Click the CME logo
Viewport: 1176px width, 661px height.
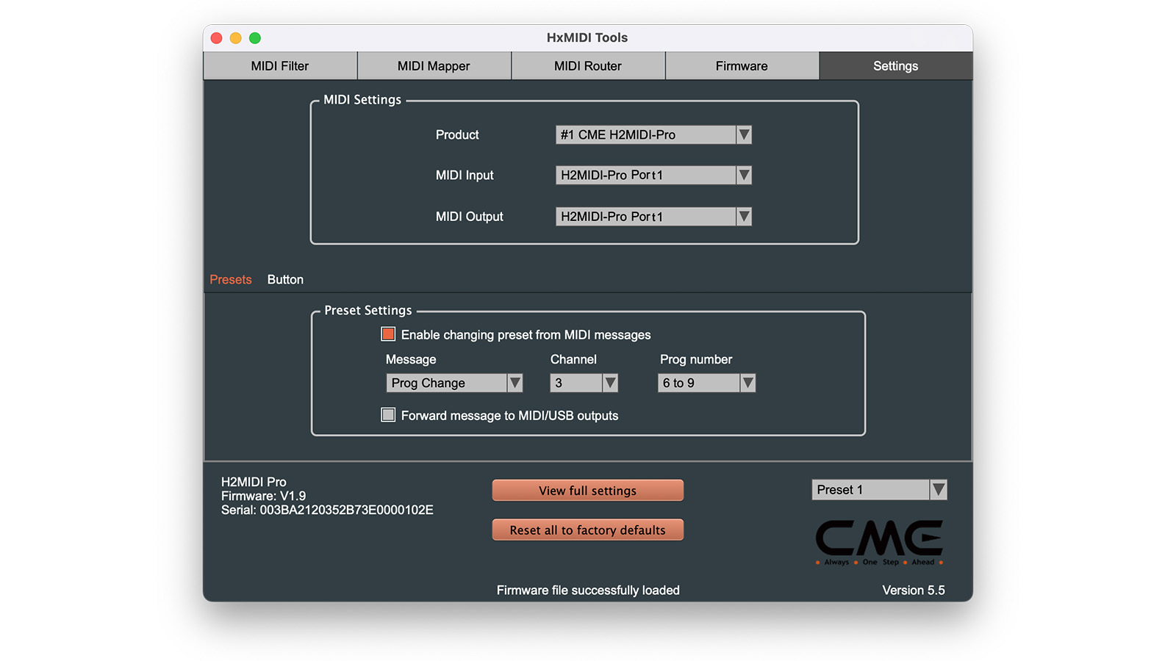tap(879, 542)
